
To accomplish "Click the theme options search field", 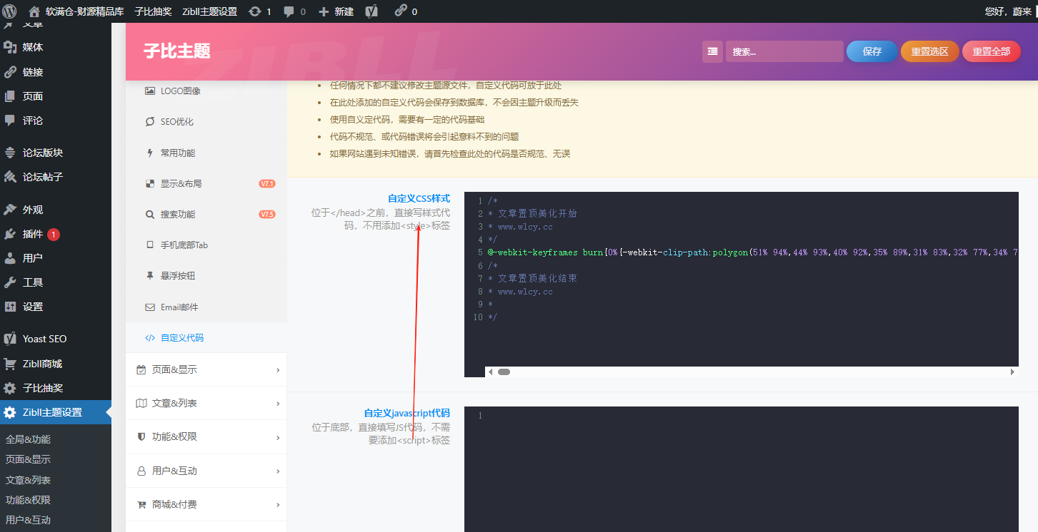I will coord(784,51).
